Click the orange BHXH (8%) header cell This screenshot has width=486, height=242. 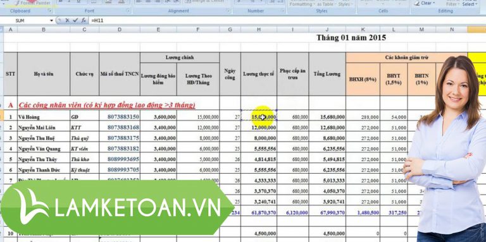pyautogui.click(x=363, y=79)
